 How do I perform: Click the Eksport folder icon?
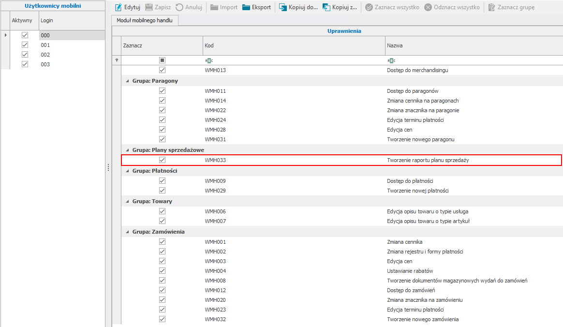(x=246, y=7)
